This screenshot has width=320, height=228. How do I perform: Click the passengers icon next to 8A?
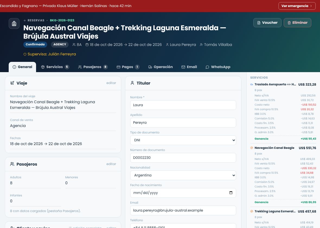tap(74, 45)
